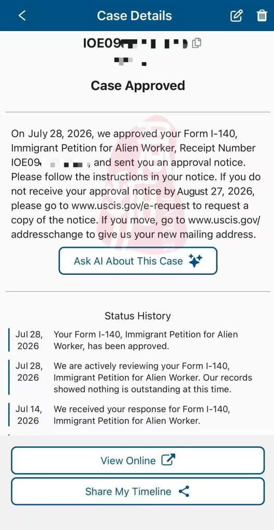Tap the external link icon beside View Online
274x530 pixels.
pos(168,460)
